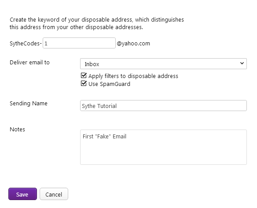Click the Deliver email to label
This screenshot has height=208, width=257.
click(29, 63)
